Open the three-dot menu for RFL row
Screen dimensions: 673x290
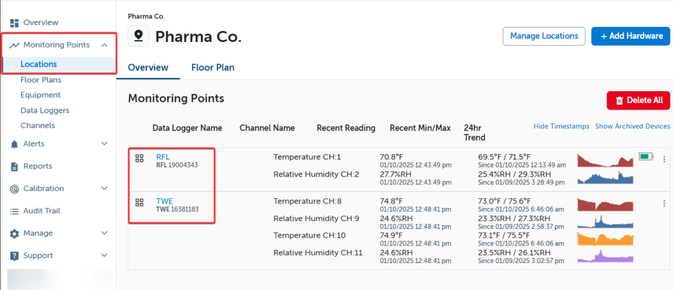664,159
